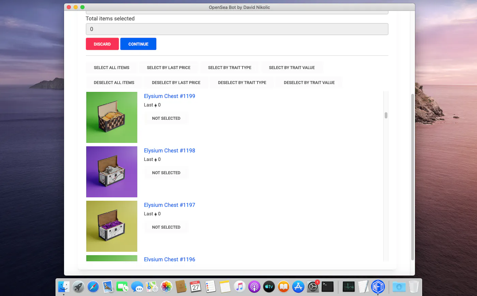Toggle NOT SELECTED for Elysium Chest #1198
477x296 pixels.
tap(166, 173)
